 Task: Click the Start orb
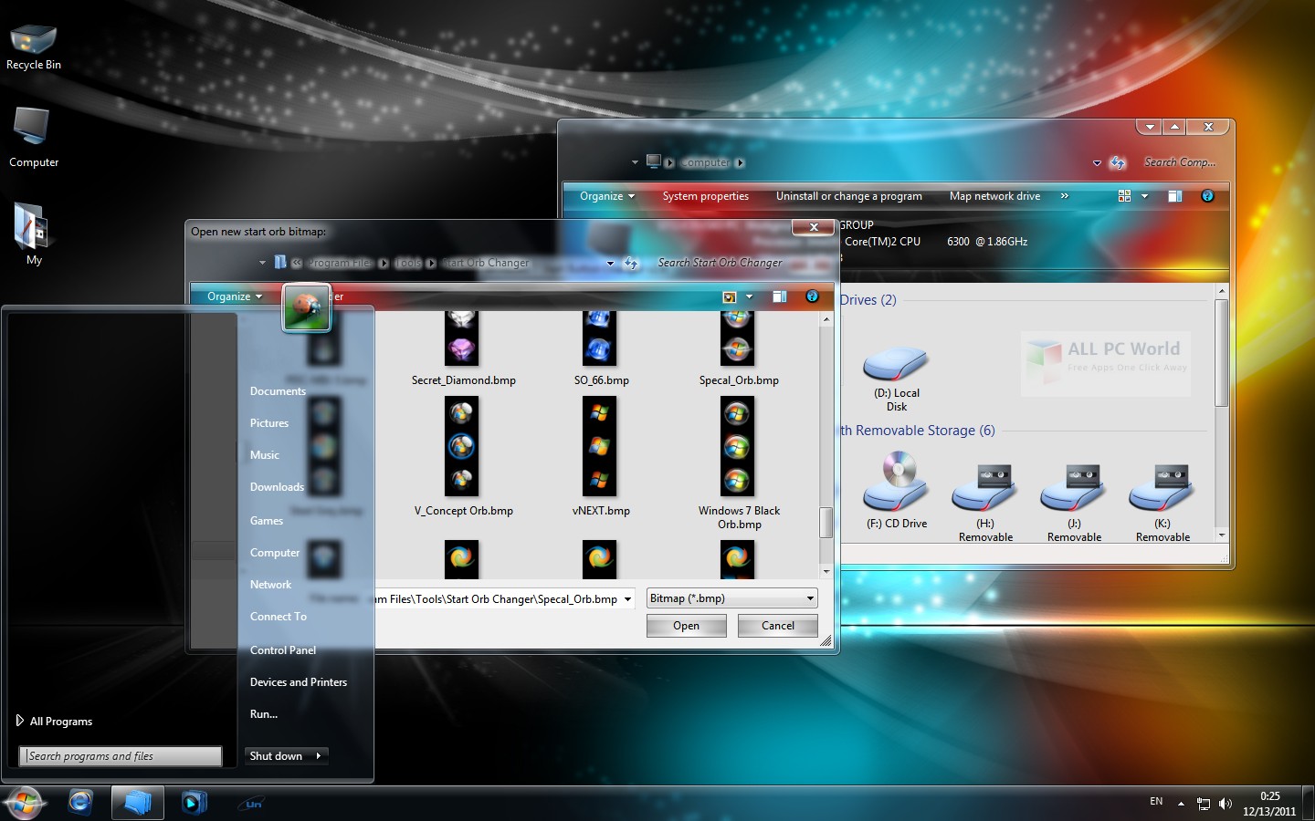23,802
